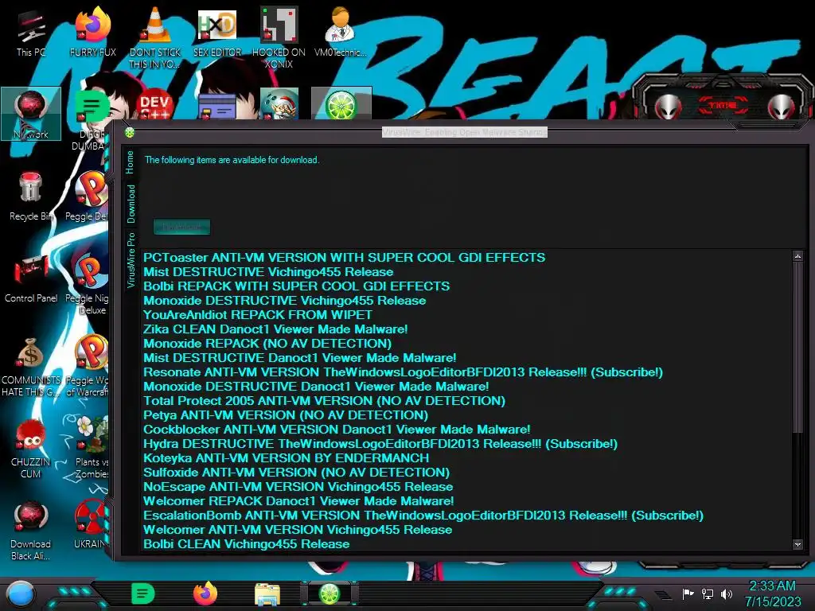Select Bolbi REPACK WITH SUPER COOL GDI EFFECTS
815x611 pixels.
point(296,286)
